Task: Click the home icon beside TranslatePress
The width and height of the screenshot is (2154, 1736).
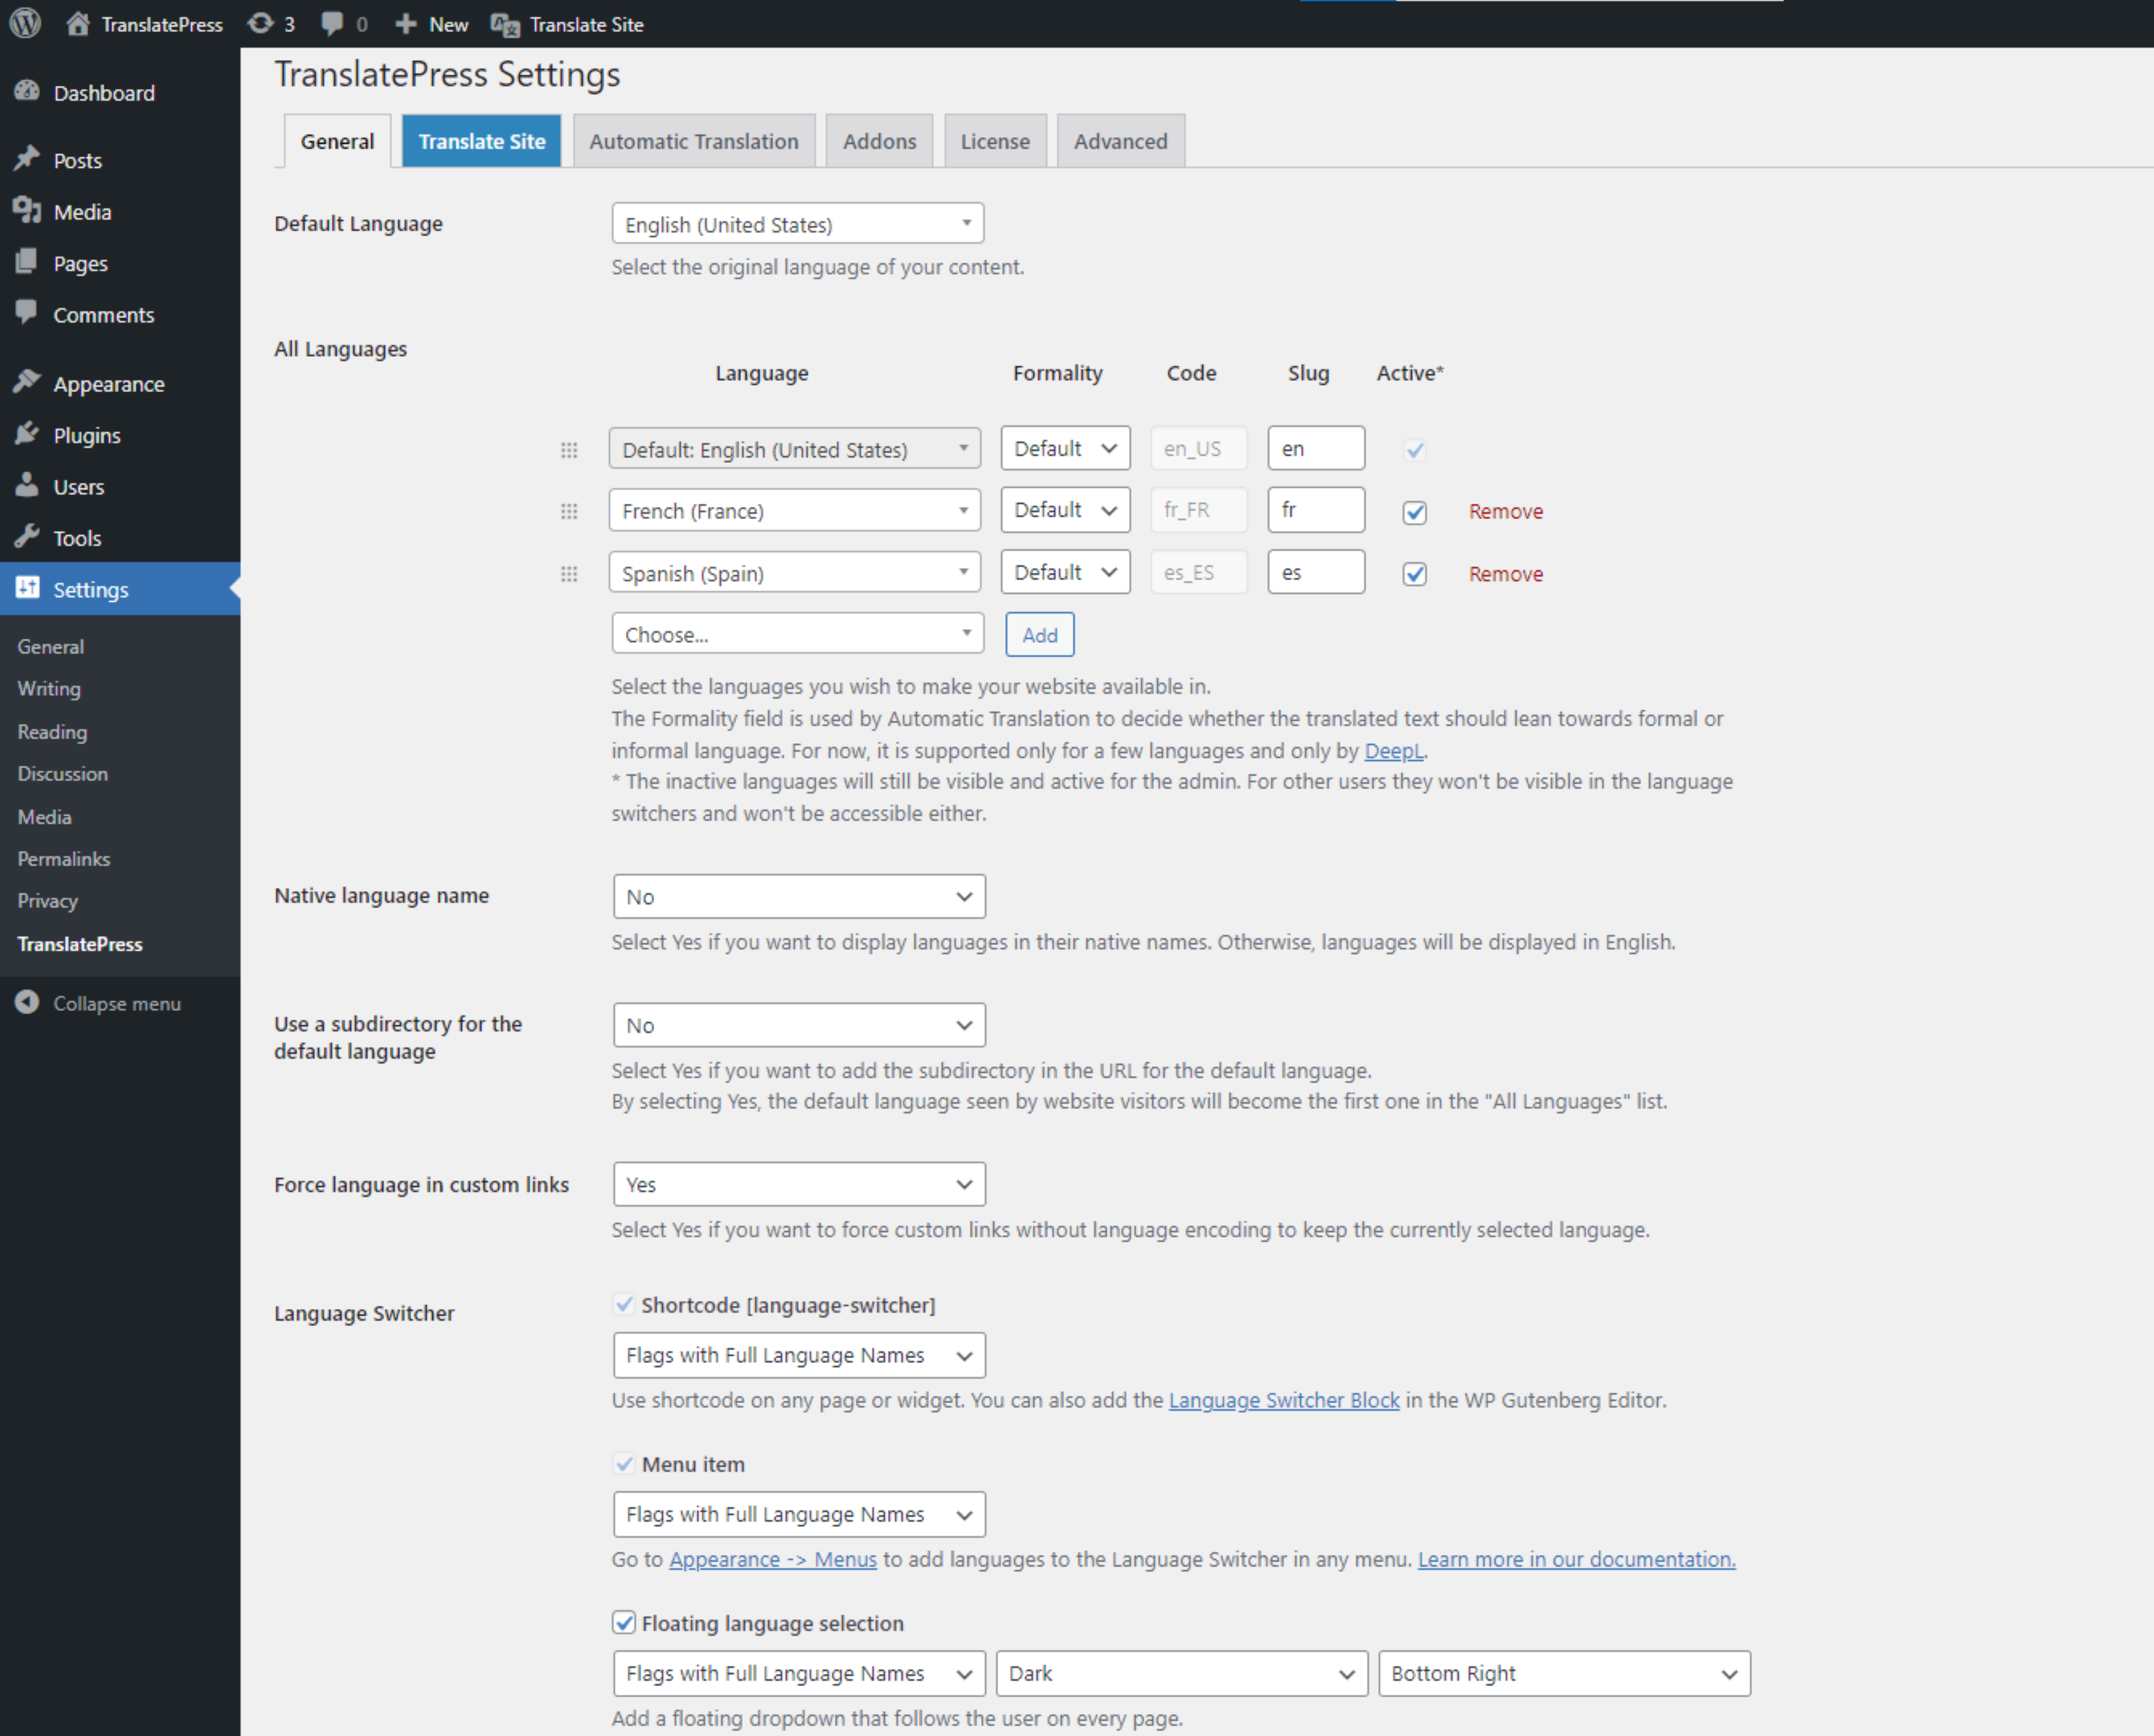Action: (78, 24)
